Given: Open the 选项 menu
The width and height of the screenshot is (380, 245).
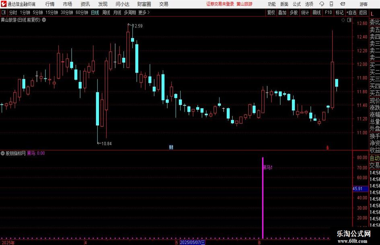Looking at the screenshot, I should 309,4.
